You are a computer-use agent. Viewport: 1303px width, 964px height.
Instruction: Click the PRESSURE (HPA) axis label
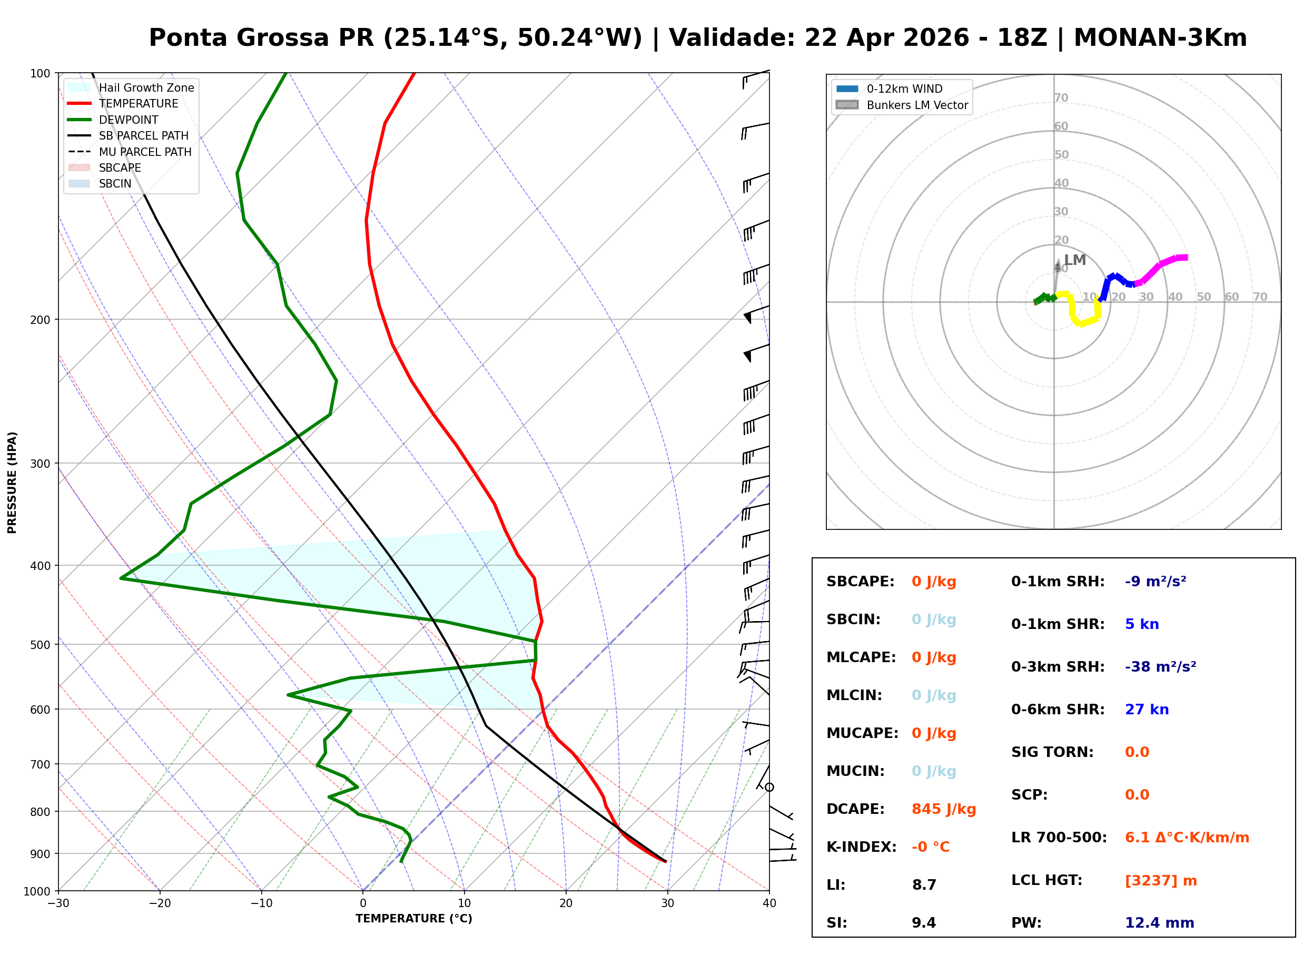[12, 482]
